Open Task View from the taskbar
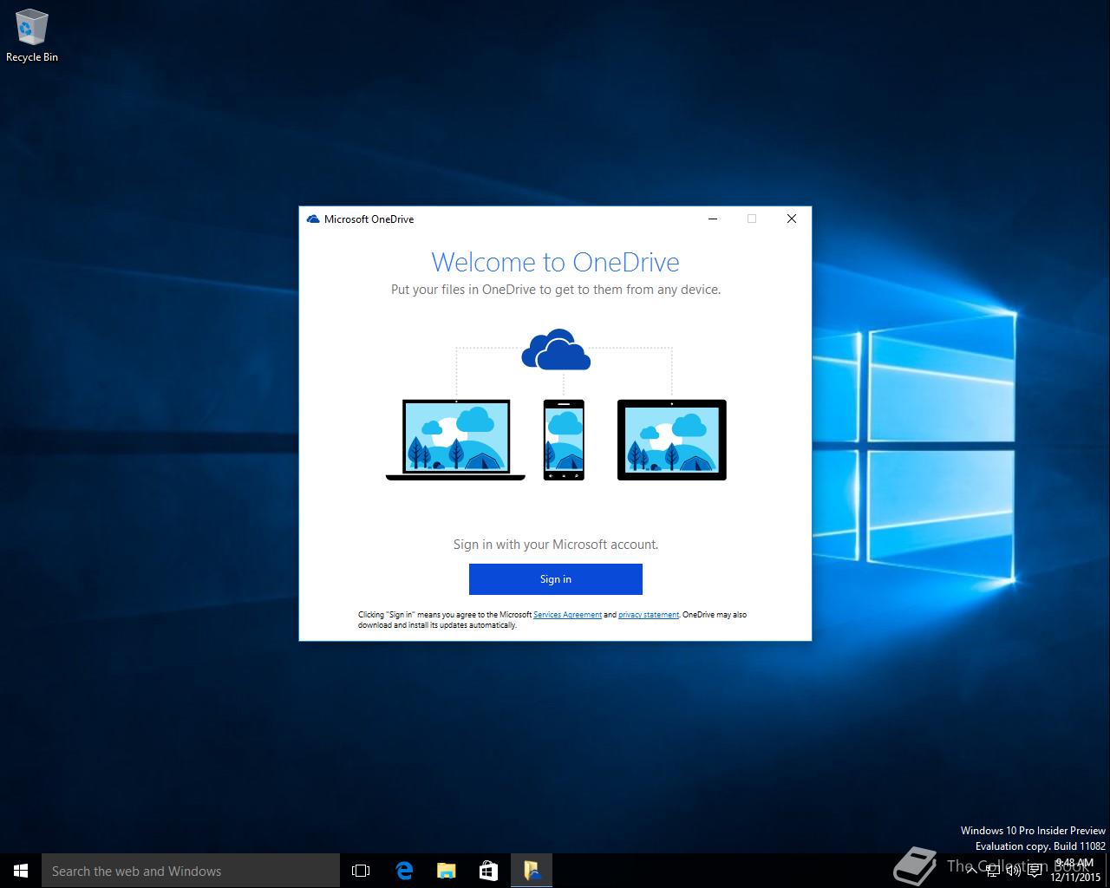1110x888 pixels. (x=361, y=871)
